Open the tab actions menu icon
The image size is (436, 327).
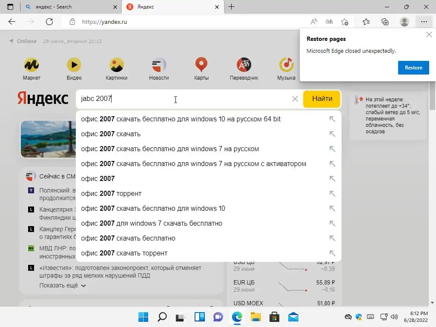(10, 7)
